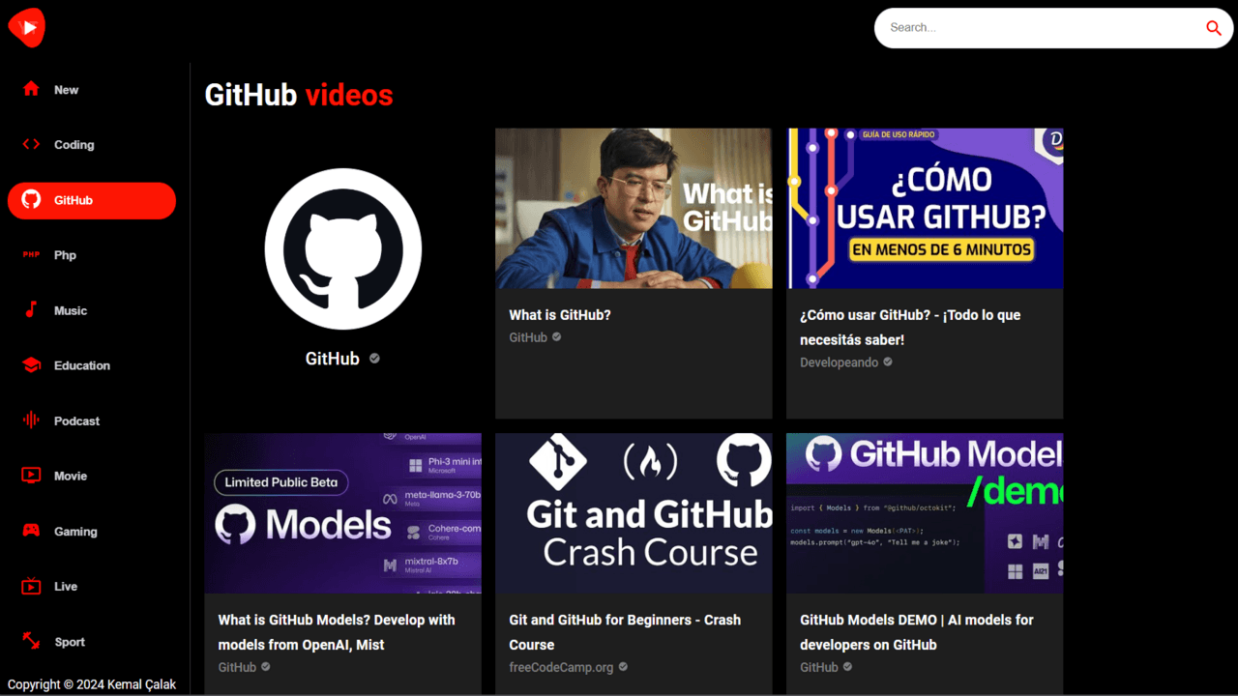The image size is (1238, 696).
Task: Click the Sport dumbbell icon
Action: coord(31,641)
